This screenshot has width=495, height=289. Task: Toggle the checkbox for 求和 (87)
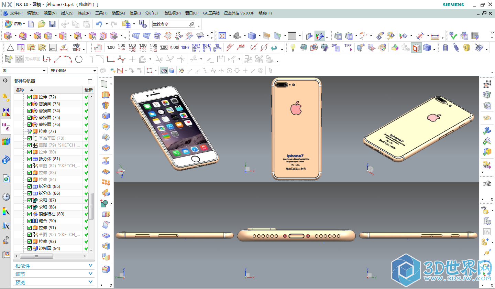tap(30, 200)
